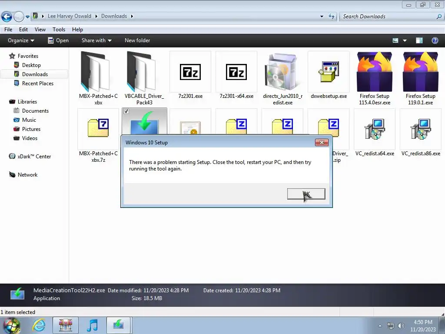
Task: Click Lee Harvey Oswald breadcrumb
Action: coord(69,16)
